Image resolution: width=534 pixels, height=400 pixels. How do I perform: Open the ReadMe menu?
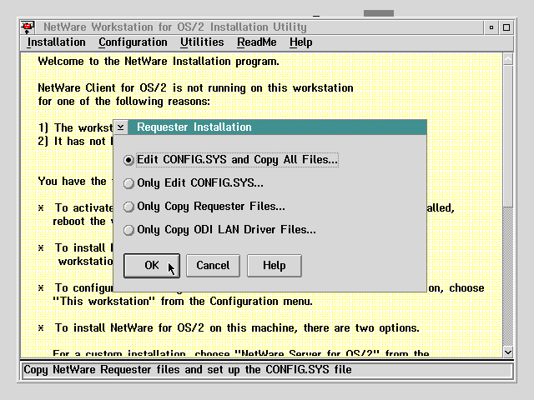(x=257, y=42)
